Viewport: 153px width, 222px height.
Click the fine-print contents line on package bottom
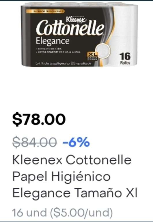coord(63,63)
